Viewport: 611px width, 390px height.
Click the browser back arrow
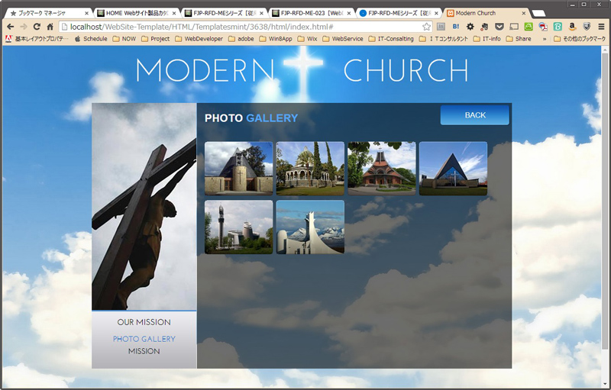click(x=10, y=26)
